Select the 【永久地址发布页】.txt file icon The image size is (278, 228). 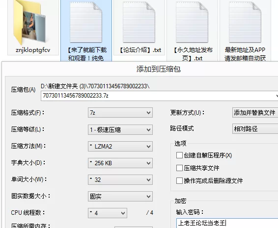click(192, 22)
